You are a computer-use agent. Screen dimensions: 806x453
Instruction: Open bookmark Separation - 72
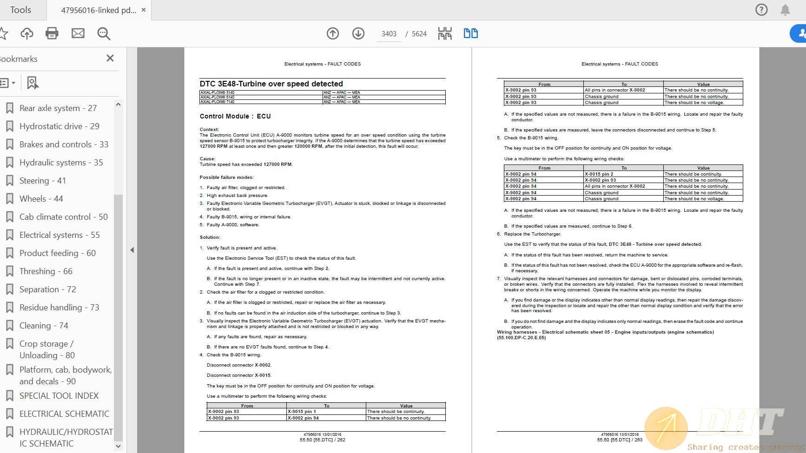[x=48, y=289]
